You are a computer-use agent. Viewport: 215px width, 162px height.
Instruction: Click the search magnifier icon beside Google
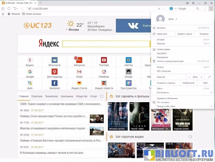pyautogui.click(x=198, y=9)
